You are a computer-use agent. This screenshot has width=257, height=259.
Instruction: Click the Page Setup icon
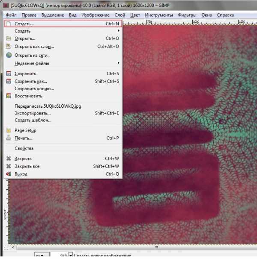pyautogui.click(x=9, y=130)
